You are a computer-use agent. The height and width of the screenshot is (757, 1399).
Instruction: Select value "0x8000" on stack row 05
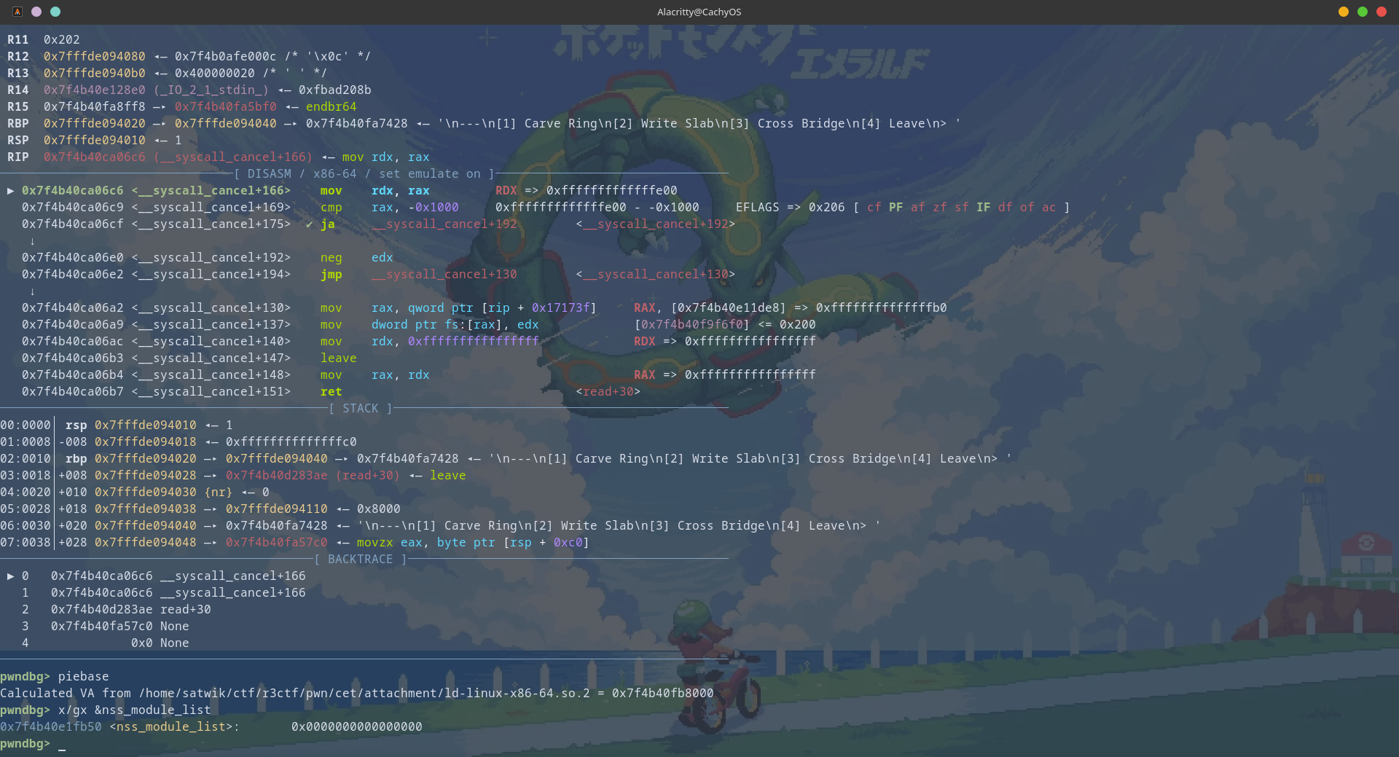379,509
